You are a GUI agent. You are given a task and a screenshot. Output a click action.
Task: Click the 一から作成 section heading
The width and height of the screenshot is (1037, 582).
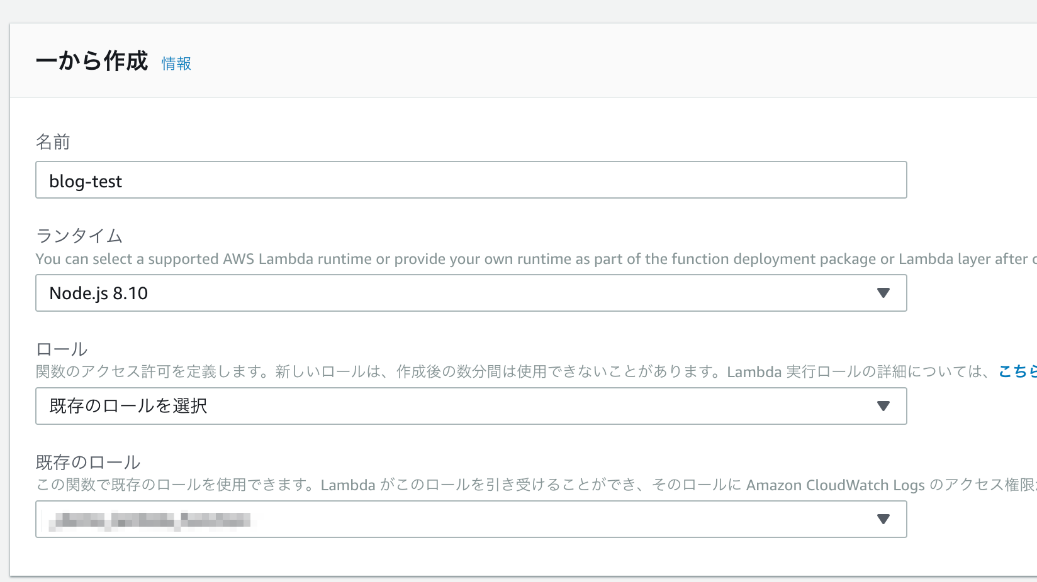(92, 61)
